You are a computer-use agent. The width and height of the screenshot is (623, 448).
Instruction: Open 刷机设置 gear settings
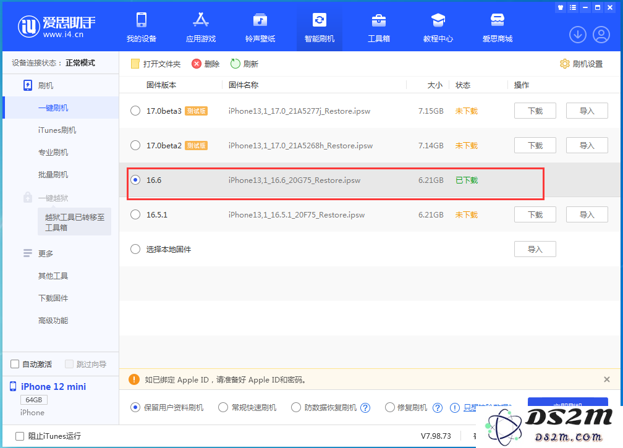[581, 64]
